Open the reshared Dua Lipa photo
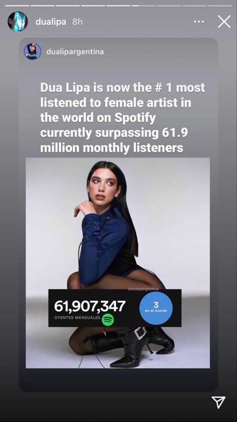Viewport: 237px width, 422px height. click(118, 263)
